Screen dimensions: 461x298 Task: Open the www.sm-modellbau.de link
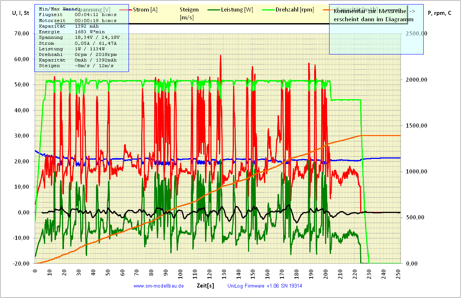[x=158, y=286]
